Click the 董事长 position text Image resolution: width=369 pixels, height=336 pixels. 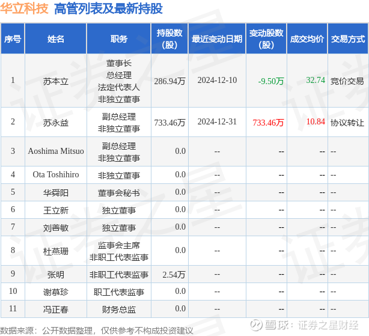pos(119,63)
